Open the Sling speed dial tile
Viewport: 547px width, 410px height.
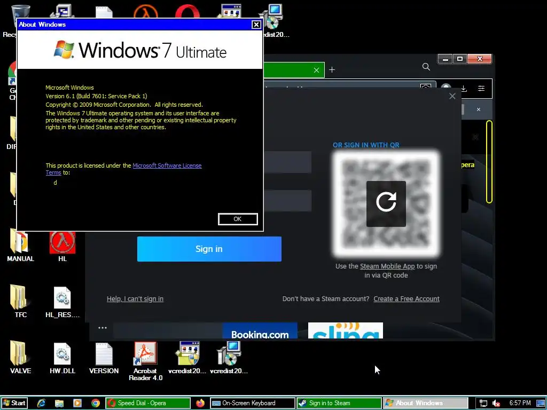pyautogui.click(x=346, y=330)
